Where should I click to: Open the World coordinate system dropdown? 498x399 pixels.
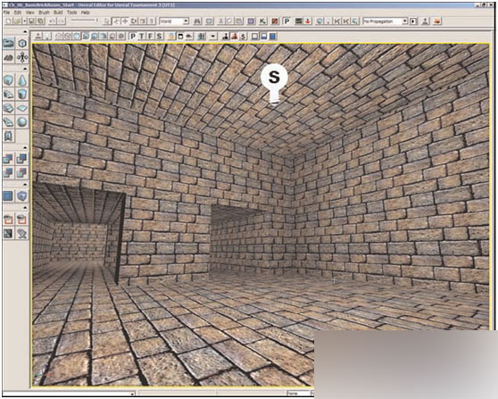(174, 21)
